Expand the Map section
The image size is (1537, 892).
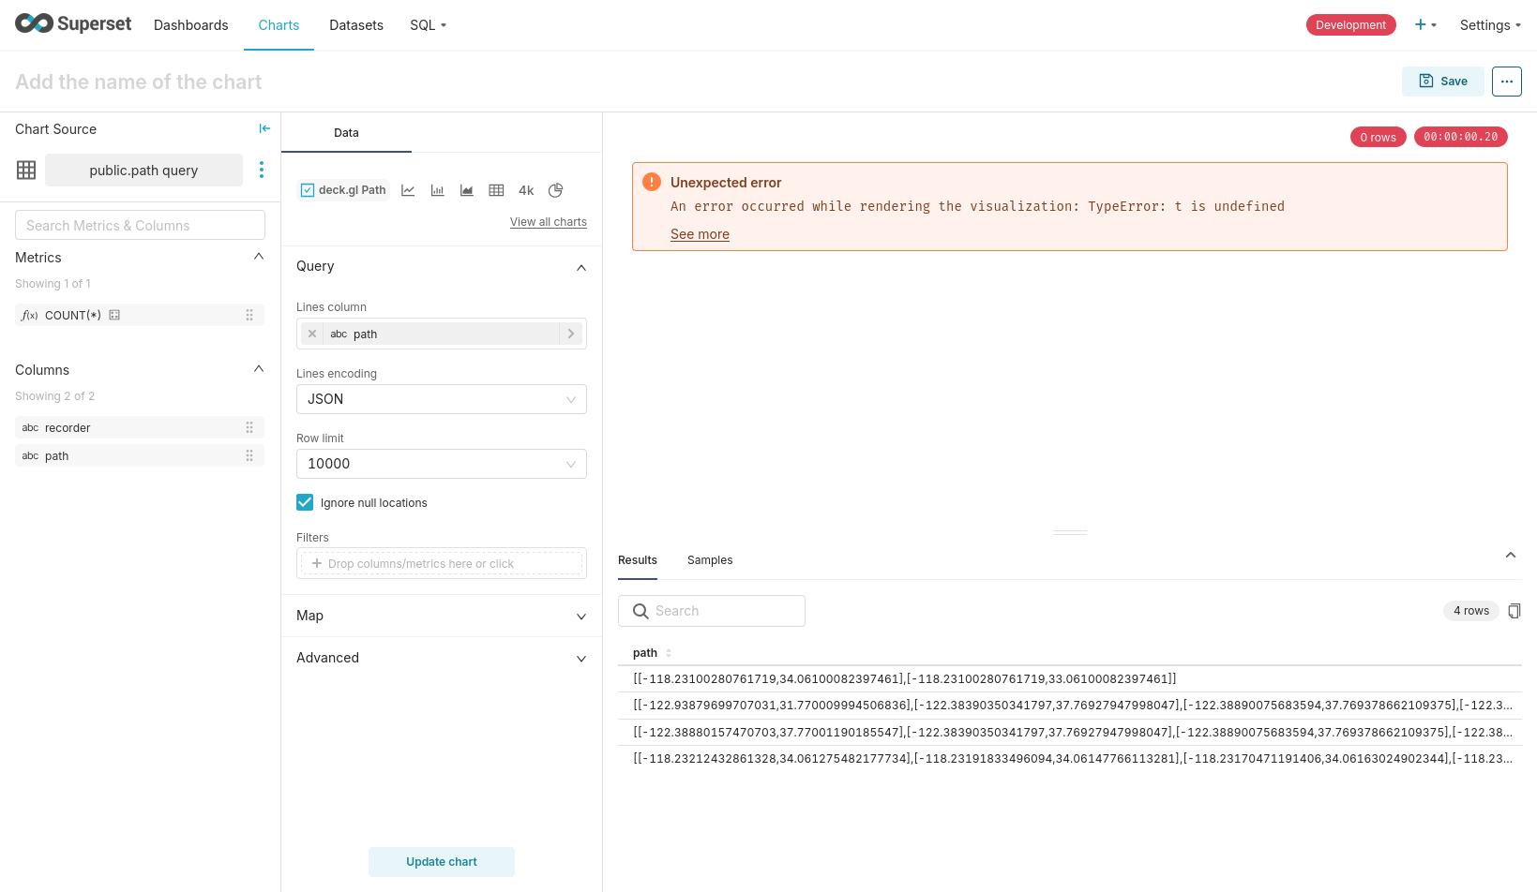click(581, 617)
